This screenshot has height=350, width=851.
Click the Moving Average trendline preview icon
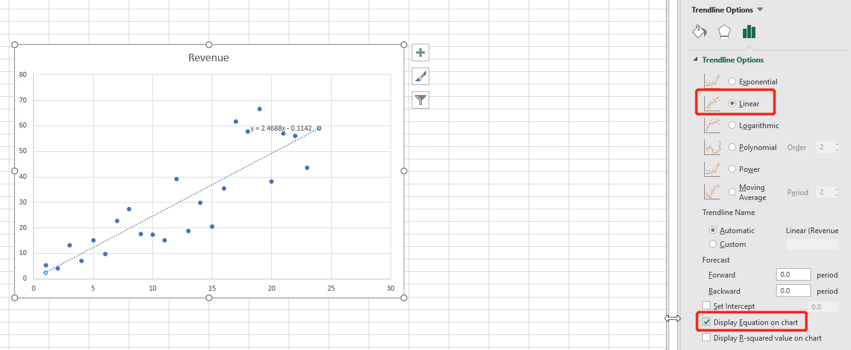tap(712, 191)
